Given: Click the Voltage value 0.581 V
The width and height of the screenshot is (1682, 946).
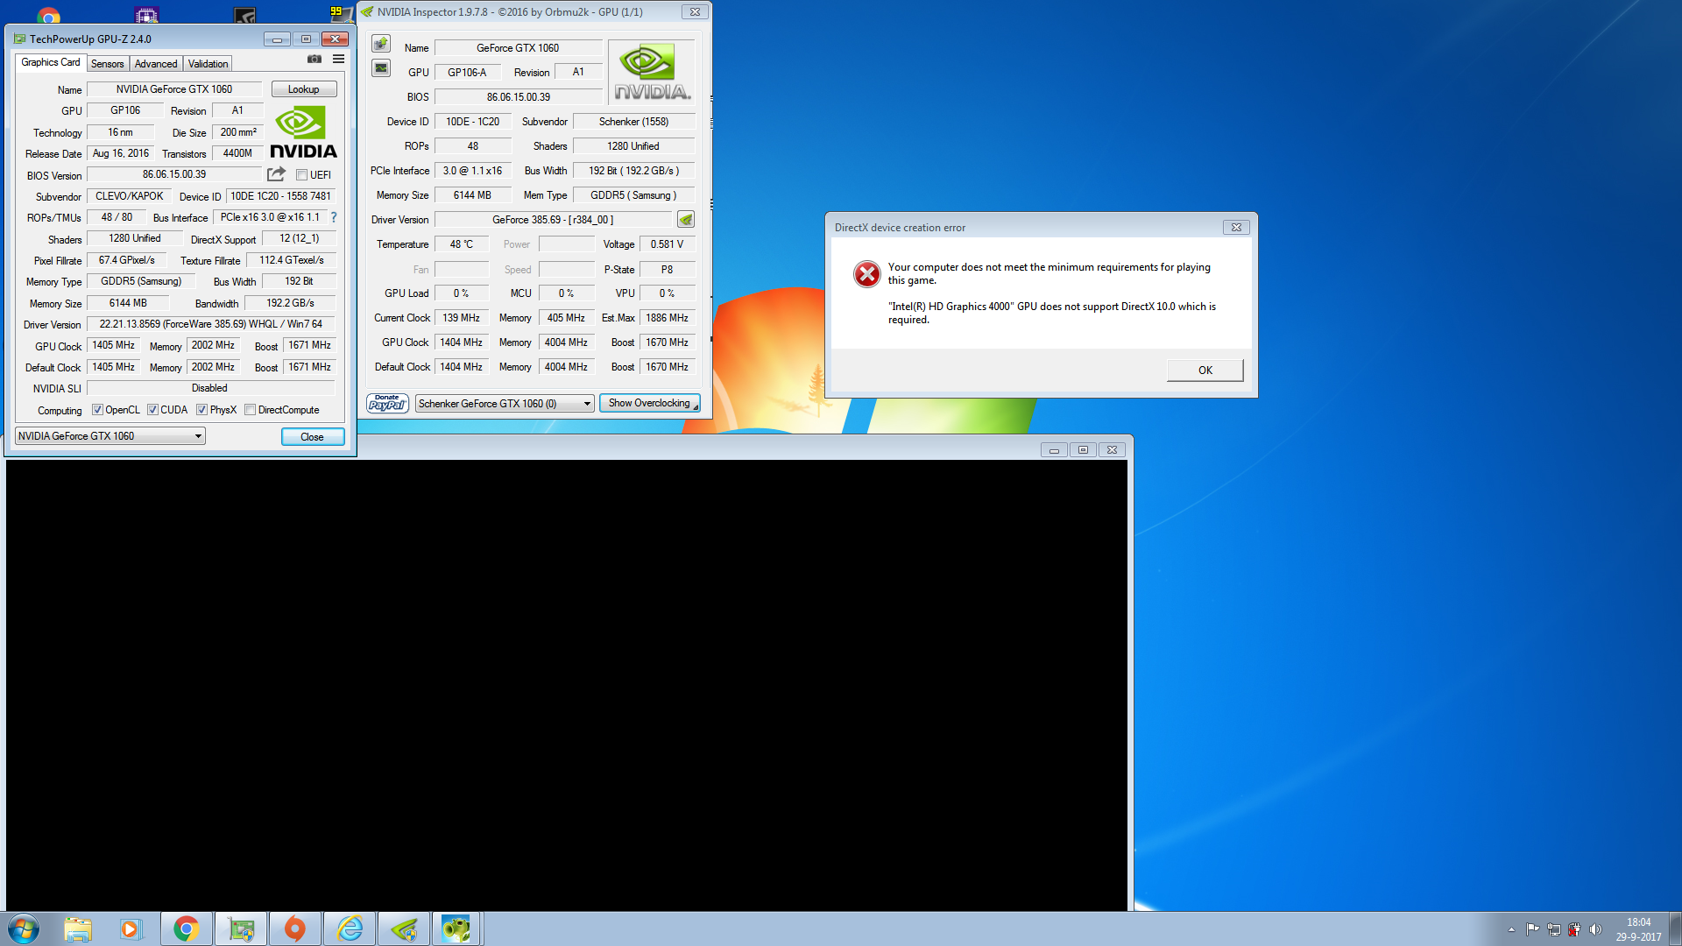Looking at the screenshot, I should [668, 244].
